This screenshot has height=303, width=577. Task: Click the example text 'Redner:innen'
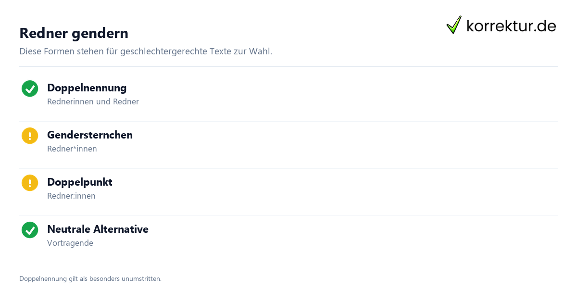(x=71, y=196)
